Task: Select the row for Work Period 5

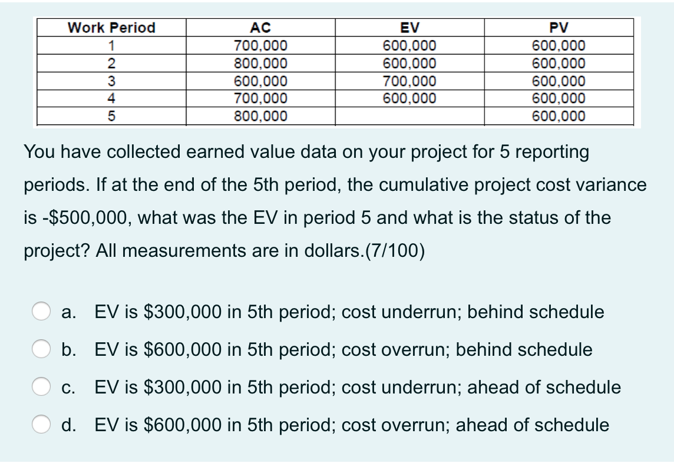Action: 111,115
